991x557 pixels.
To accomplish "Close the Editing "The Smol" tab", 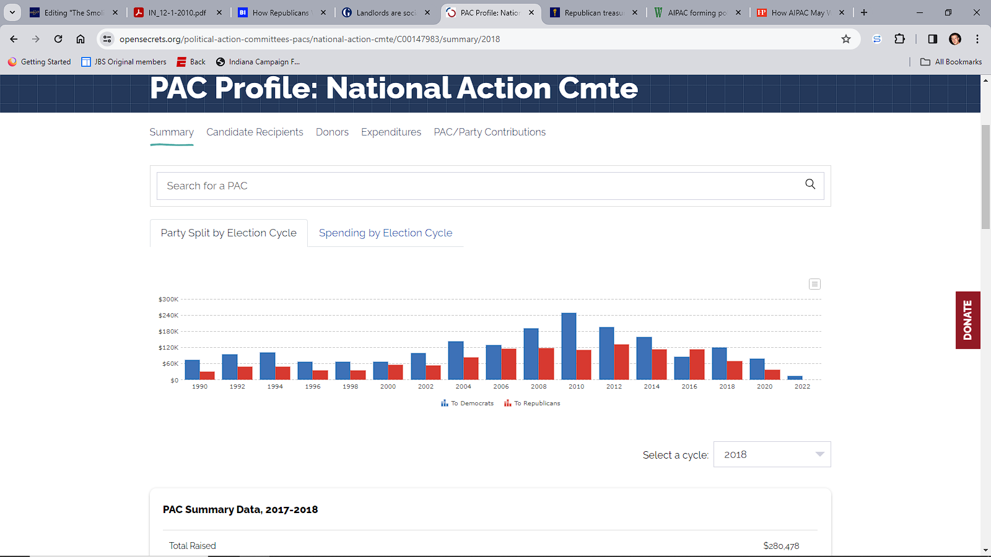I will (x=115, y=12).
